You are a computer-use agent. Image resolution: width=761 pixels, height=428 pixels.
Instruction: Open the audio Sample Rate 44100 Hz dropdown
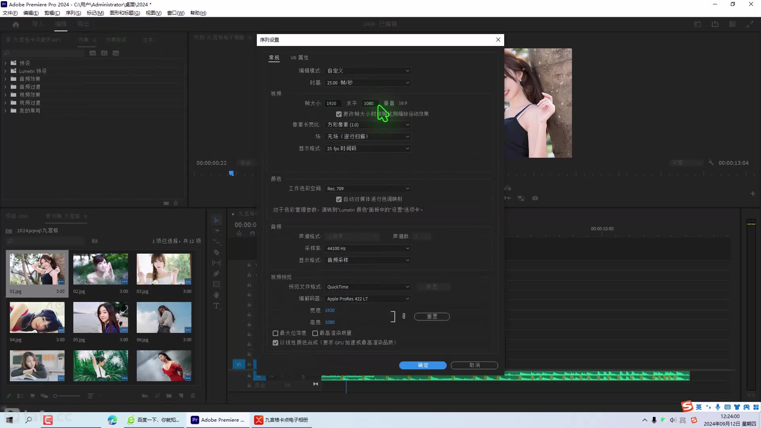(x=368, y=248)
